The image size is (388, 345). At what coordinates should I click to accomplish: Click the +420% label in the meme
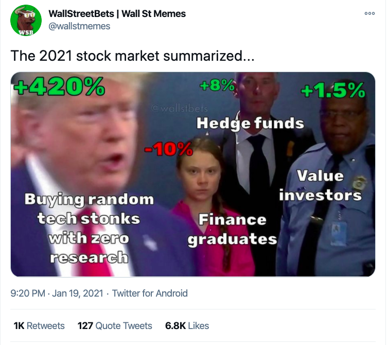[x=59, y=87]
